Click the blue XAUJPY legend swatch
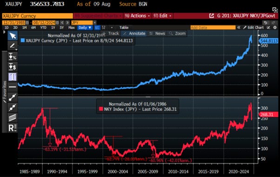Screen dimensions: 280x177 tap(22, 40)
